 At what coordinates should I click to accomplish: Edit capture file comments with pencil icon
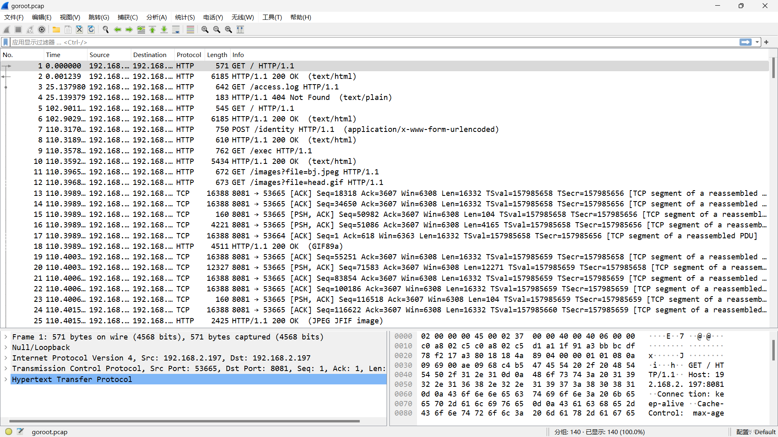(20, 431)
